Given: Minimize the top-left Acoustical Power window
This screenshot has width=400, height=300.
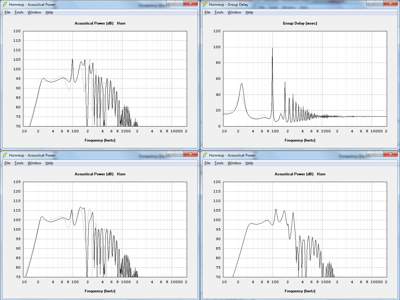Looking at the screenshot, I should click(171, 3).
